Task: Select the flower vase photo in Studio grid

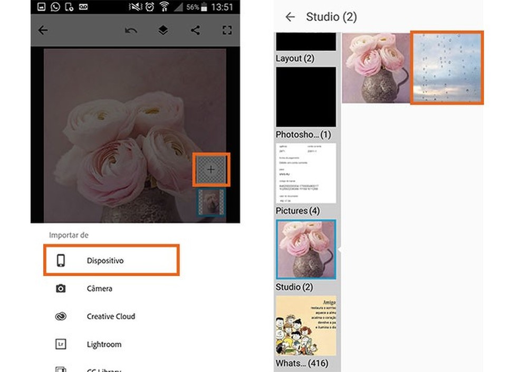Action: click(x=376, y=68)
